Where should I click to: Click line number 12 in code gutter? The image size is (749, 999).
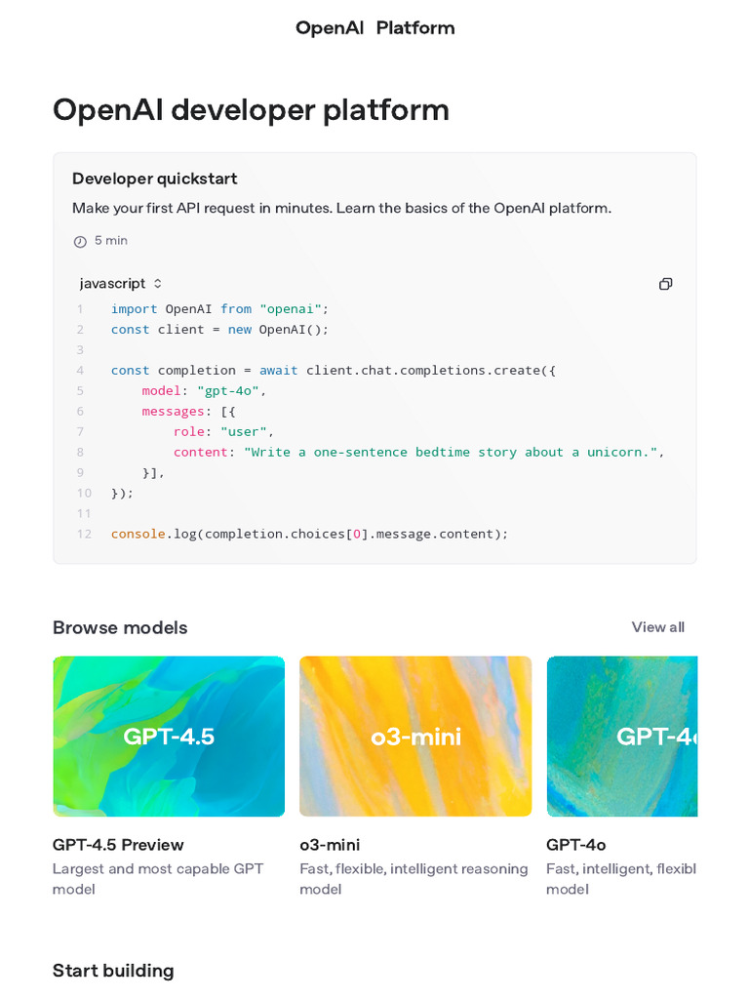click(84, 534)
